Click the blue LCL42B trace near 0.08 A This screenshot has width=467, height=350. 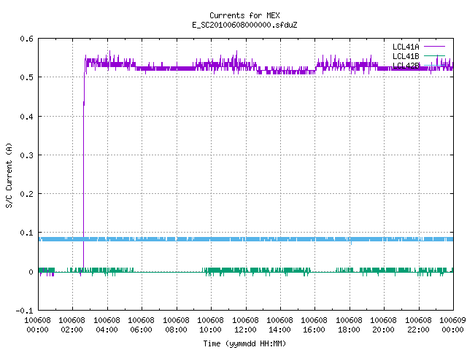click(246, 239)
